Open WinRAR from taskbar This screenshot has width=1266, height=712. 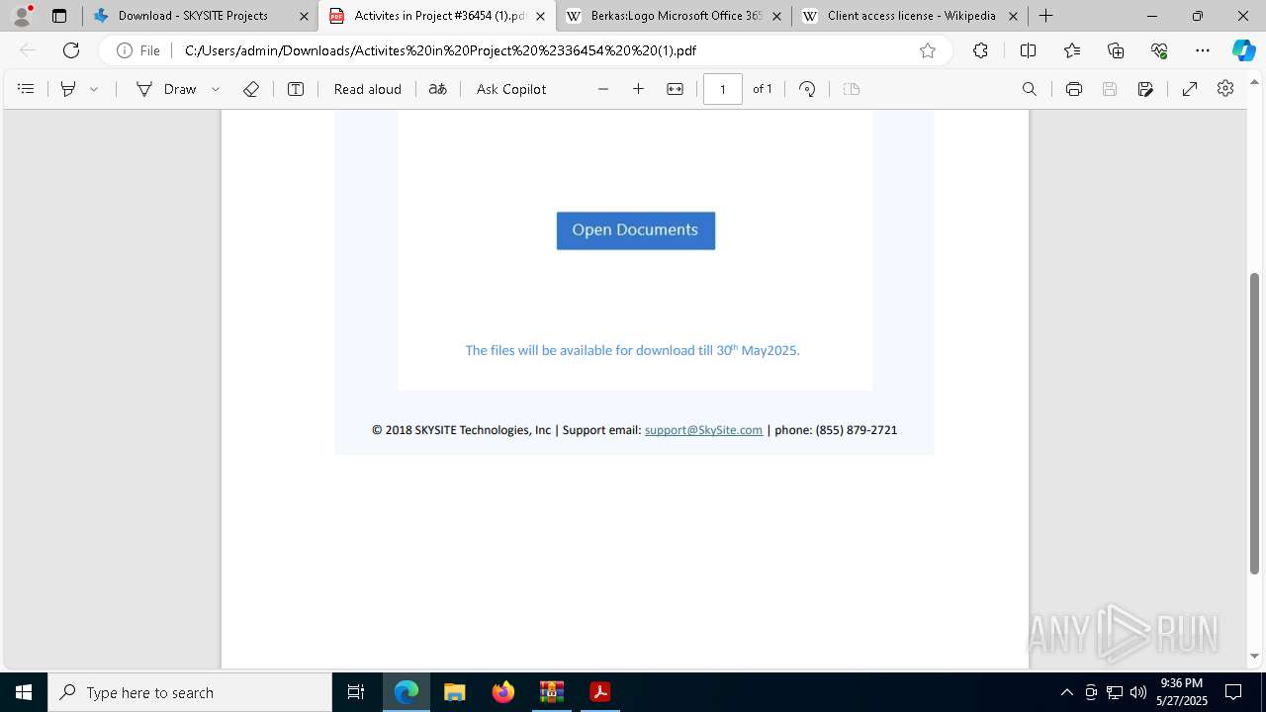[x=551, y=692]
